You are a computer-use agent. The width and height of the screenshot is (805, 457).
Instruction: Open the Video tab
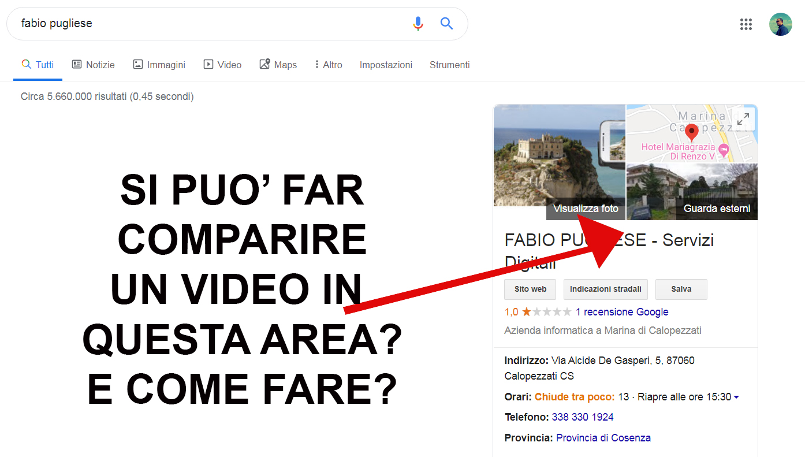222,65
